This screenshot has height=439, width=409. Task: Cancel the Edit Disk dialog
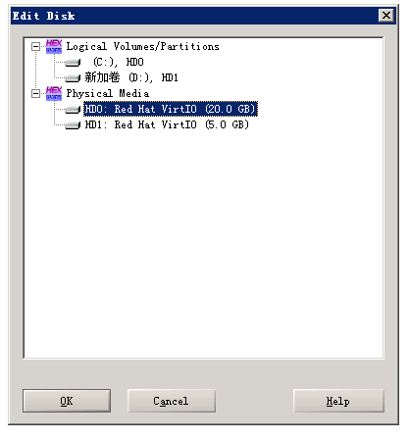pyautogui.click(x=172, y=401)
